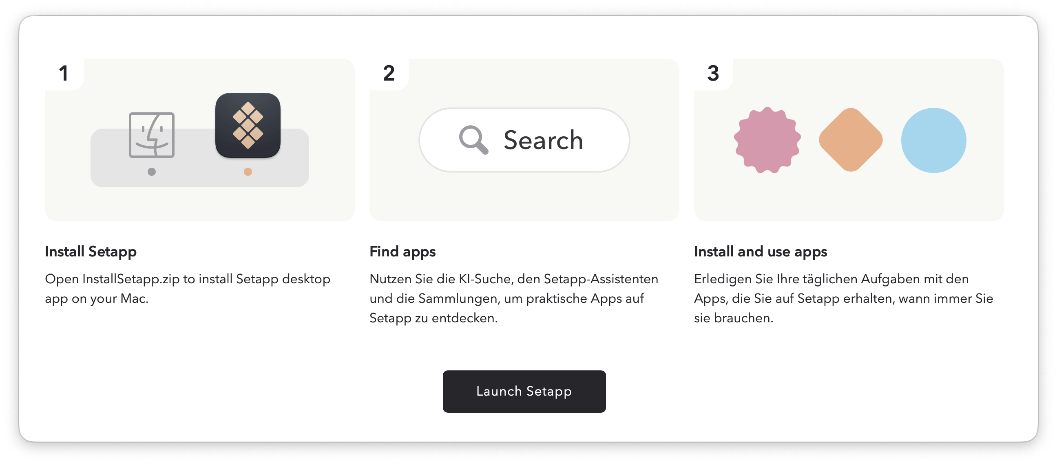This screenshot has height=464, width=1057.
Task: Click the pink badge-shaped app icon
Action: pos(767,140)
